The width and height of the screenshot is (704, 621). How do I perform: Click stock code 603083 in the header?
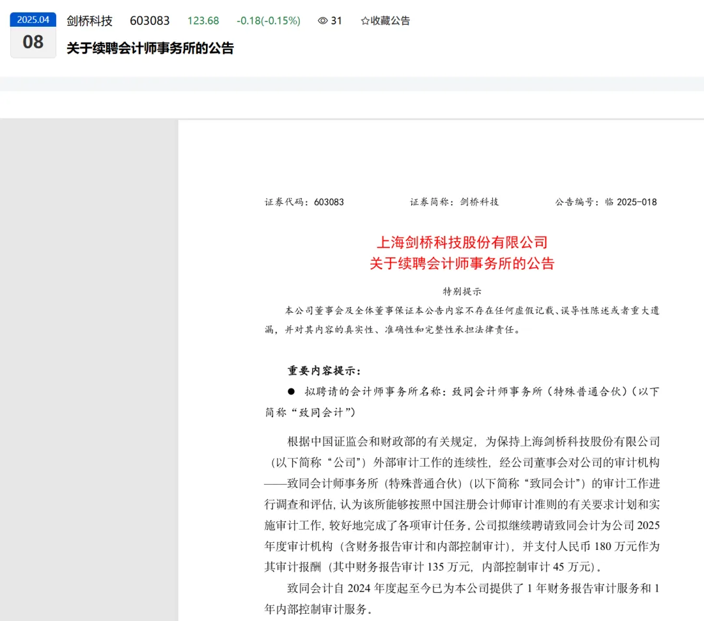149,21
